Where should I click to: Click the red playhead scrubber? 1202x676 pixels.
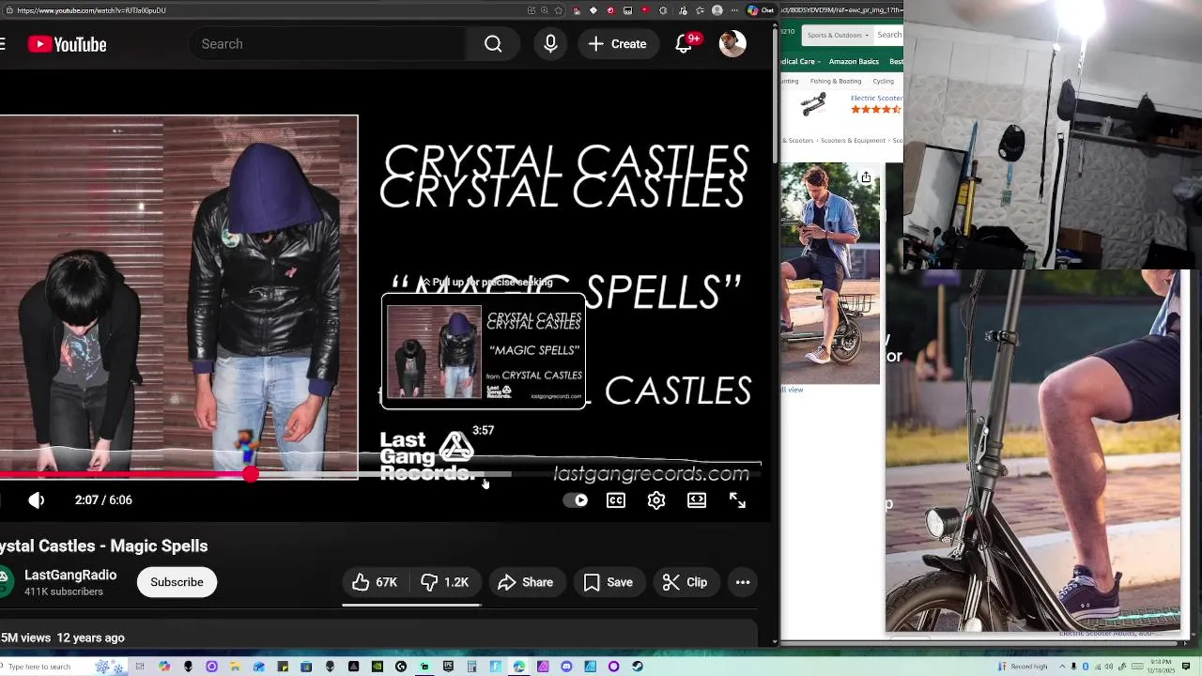point(250,475)
